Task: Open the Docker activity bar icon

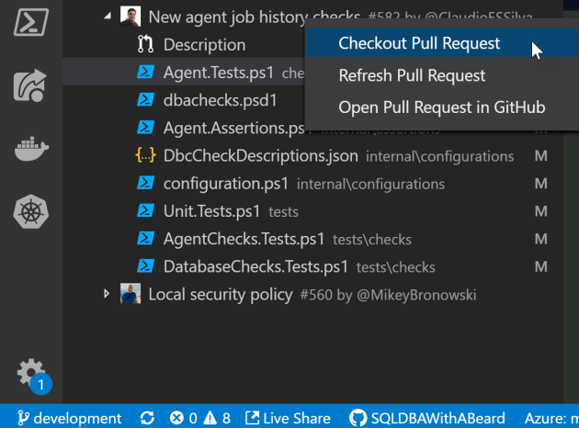Action: point(31,150)
